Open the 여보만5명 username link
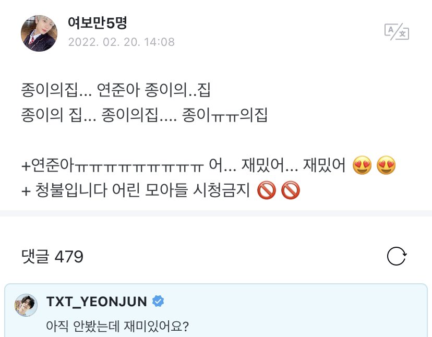 click(97, 22)
